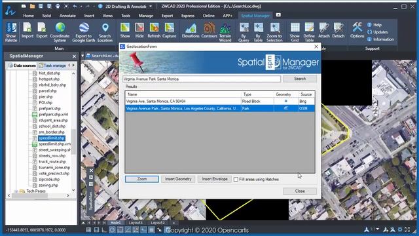This screenshot has height=236, width=419.
Task: Click the Show Palette ribbon icon
Action: (x=11, y=32)
